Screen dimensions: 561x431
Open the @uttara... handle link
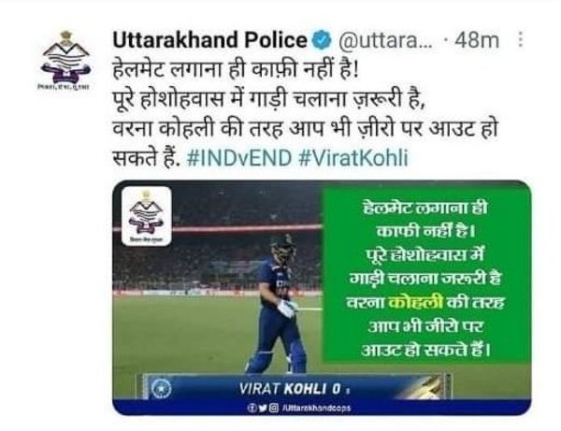(x=385, y=40)
